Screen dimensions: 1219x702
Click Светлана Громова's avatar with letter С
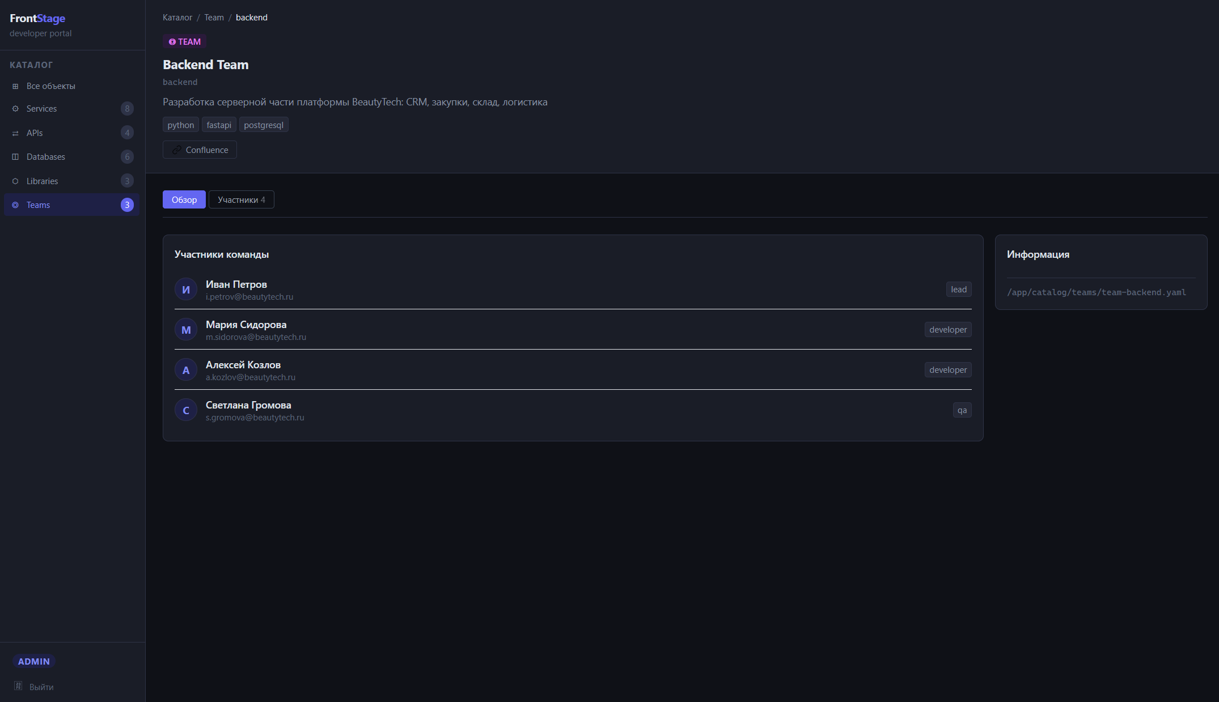(186, 410)
